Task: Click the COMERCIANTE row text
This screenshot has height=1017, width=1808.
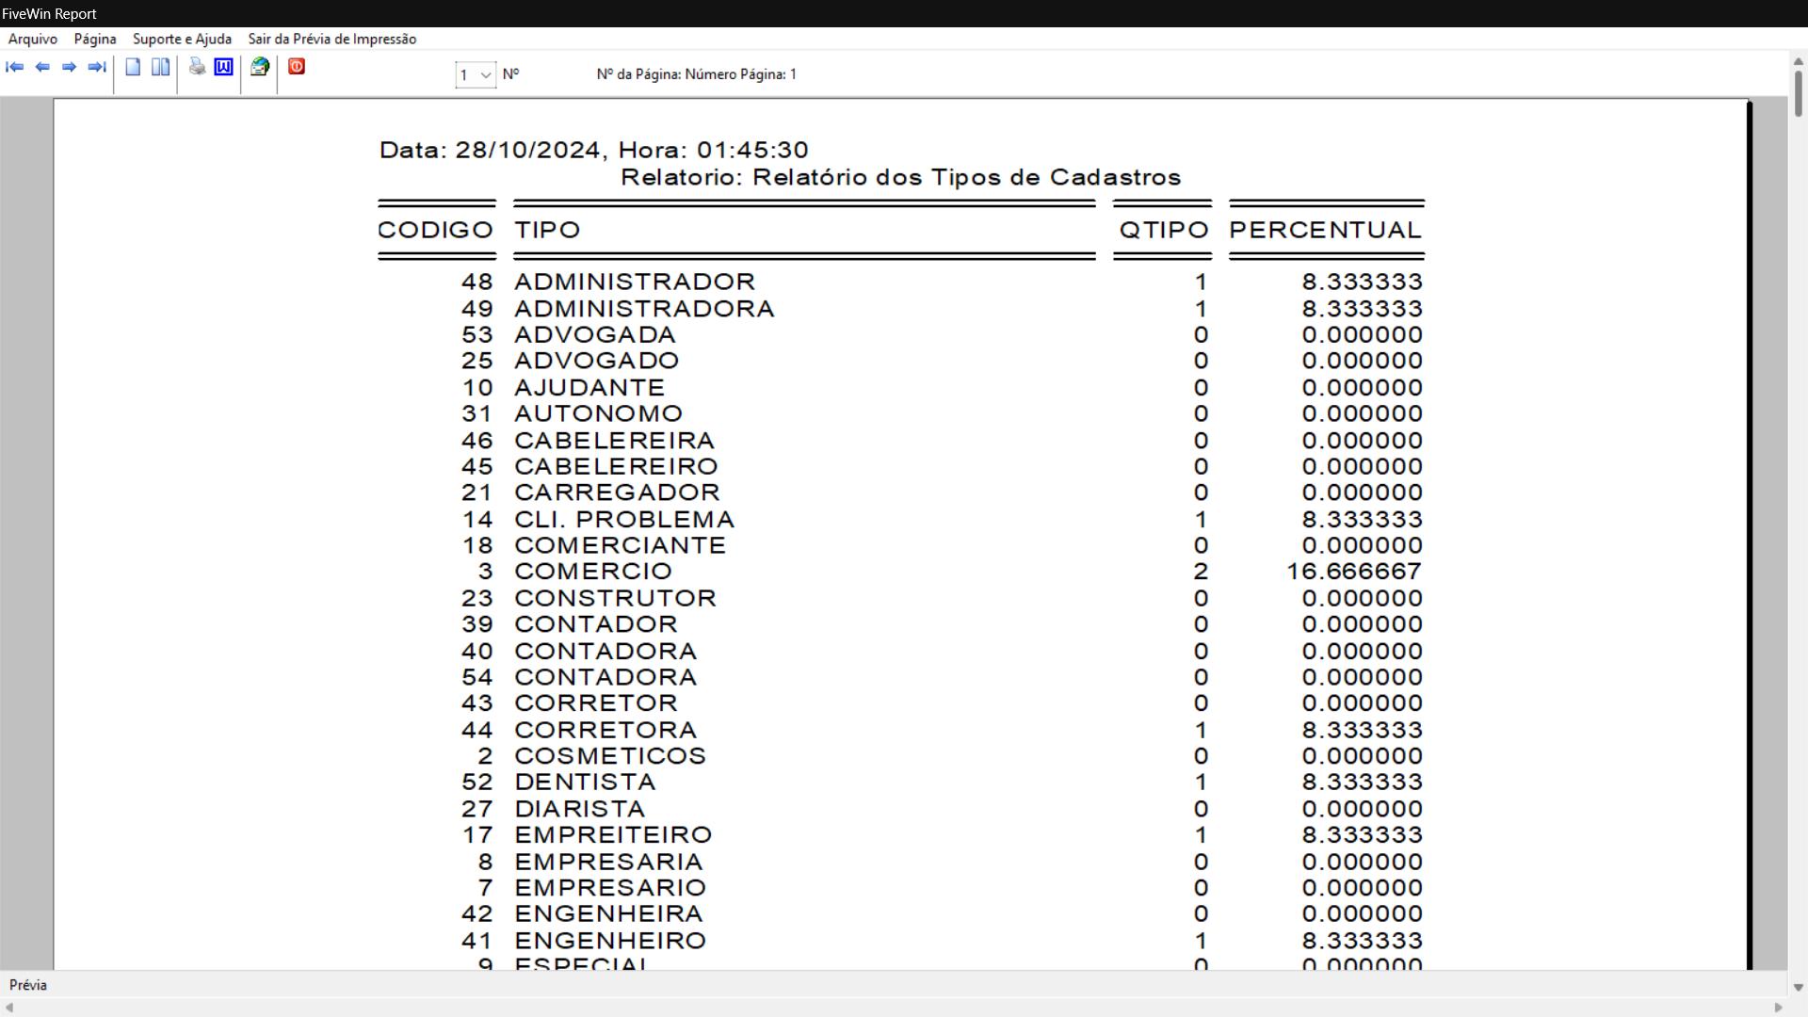Action: [x=621, y=545]
